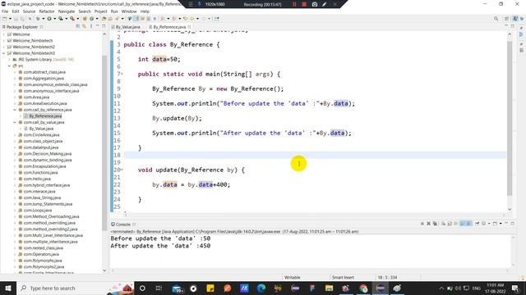Open the Source menu
Image resolution: width=526 pixels, height=295 pixels.
tap(29, 11)
